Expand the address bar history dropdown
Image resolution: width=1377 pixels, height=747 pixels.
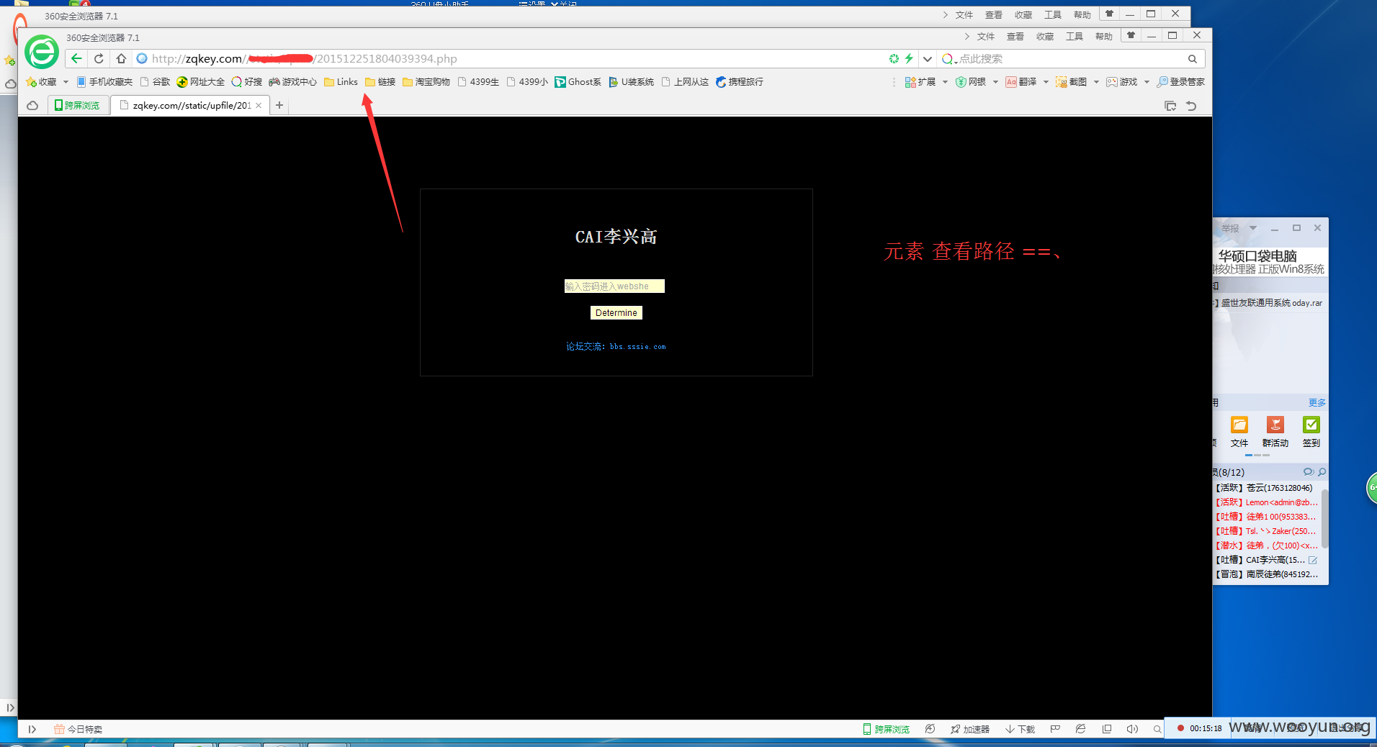[928, 59]
